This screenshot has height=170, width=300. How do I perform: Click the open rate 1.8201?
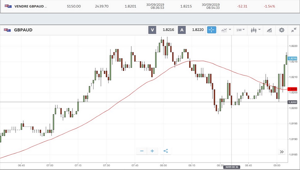tap(130, 6)
